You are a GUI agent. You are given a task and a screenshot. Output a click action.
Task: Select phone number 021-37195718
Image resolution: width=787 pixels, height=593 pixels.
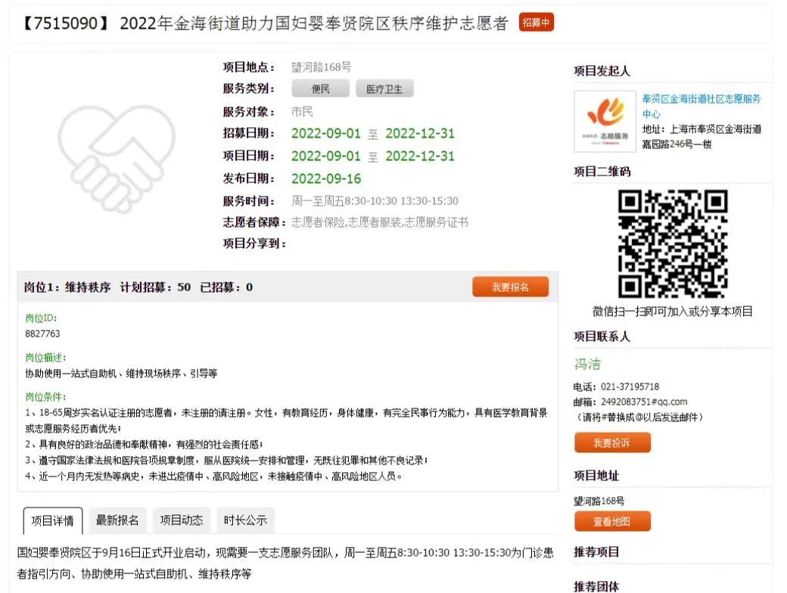(630, 387)
